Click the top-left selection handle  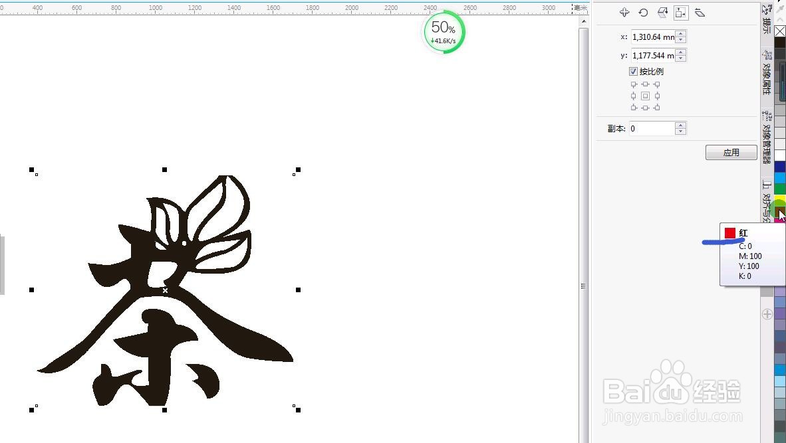(31, 170)
